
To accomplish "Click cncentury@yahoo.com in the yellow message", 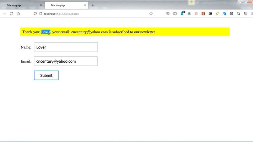I will click(89, 32).
